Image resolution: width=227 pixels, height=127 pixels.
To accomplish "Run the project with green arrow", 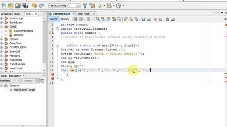I will coord(100,6).
